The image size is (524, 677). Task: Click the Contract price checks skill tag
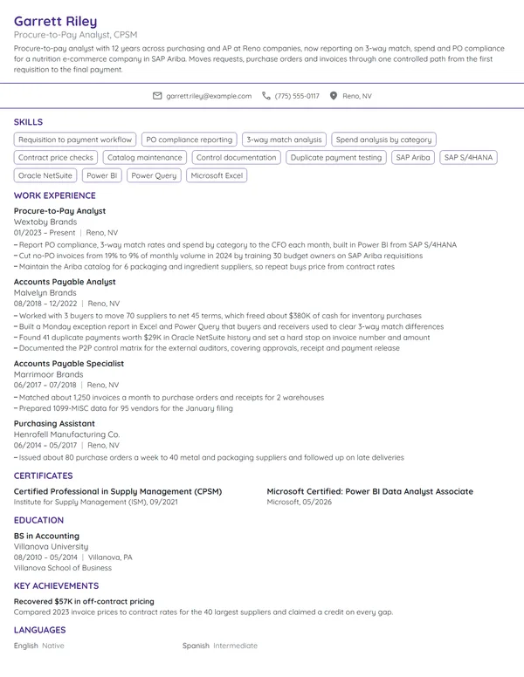(56, 158)
